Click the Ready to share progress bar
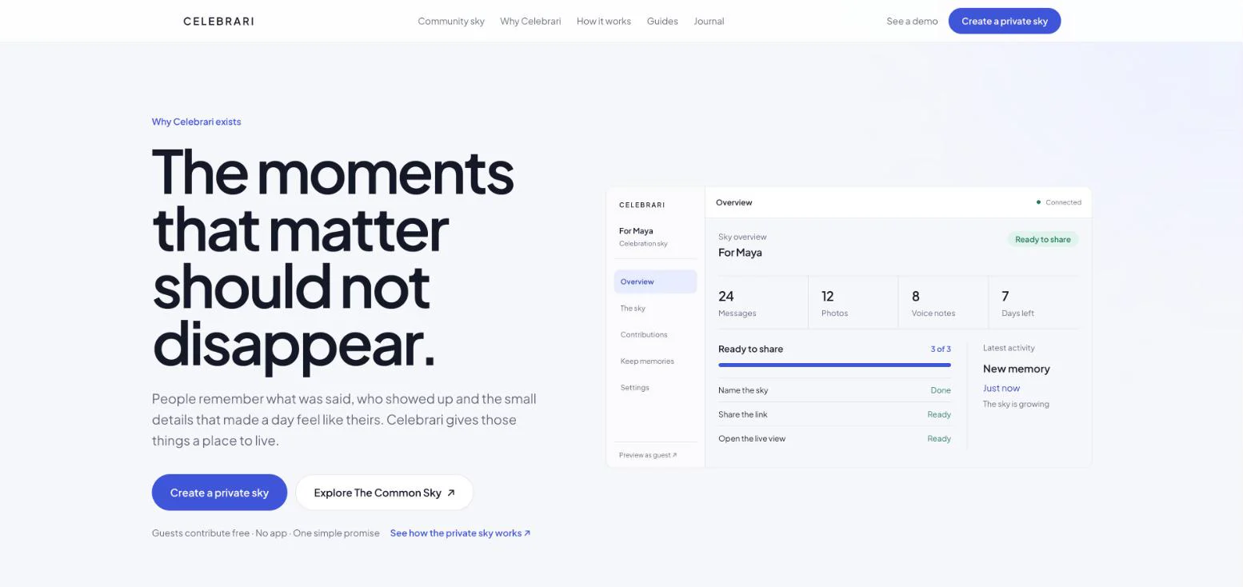 pos(834,365)
